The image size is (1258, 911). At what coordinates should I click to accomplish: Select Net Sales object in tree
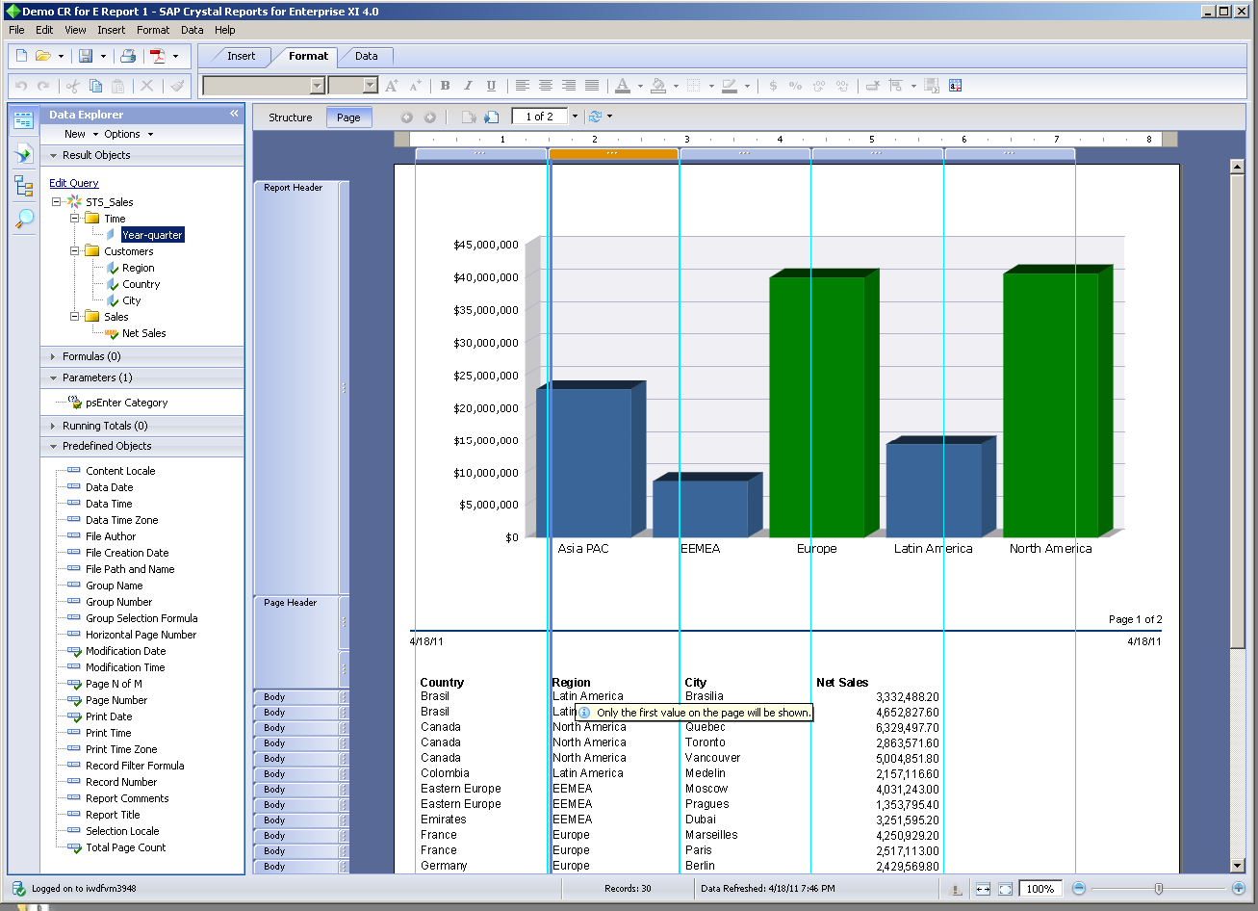tap(143, 333)
